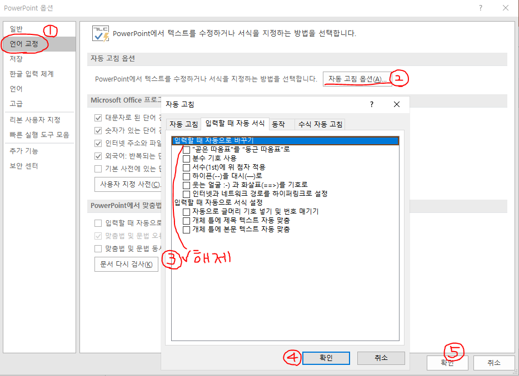Select 입력할 때 자동으로 바꾸기 header row
The image size is (519, 376).
tap(285, 140)
